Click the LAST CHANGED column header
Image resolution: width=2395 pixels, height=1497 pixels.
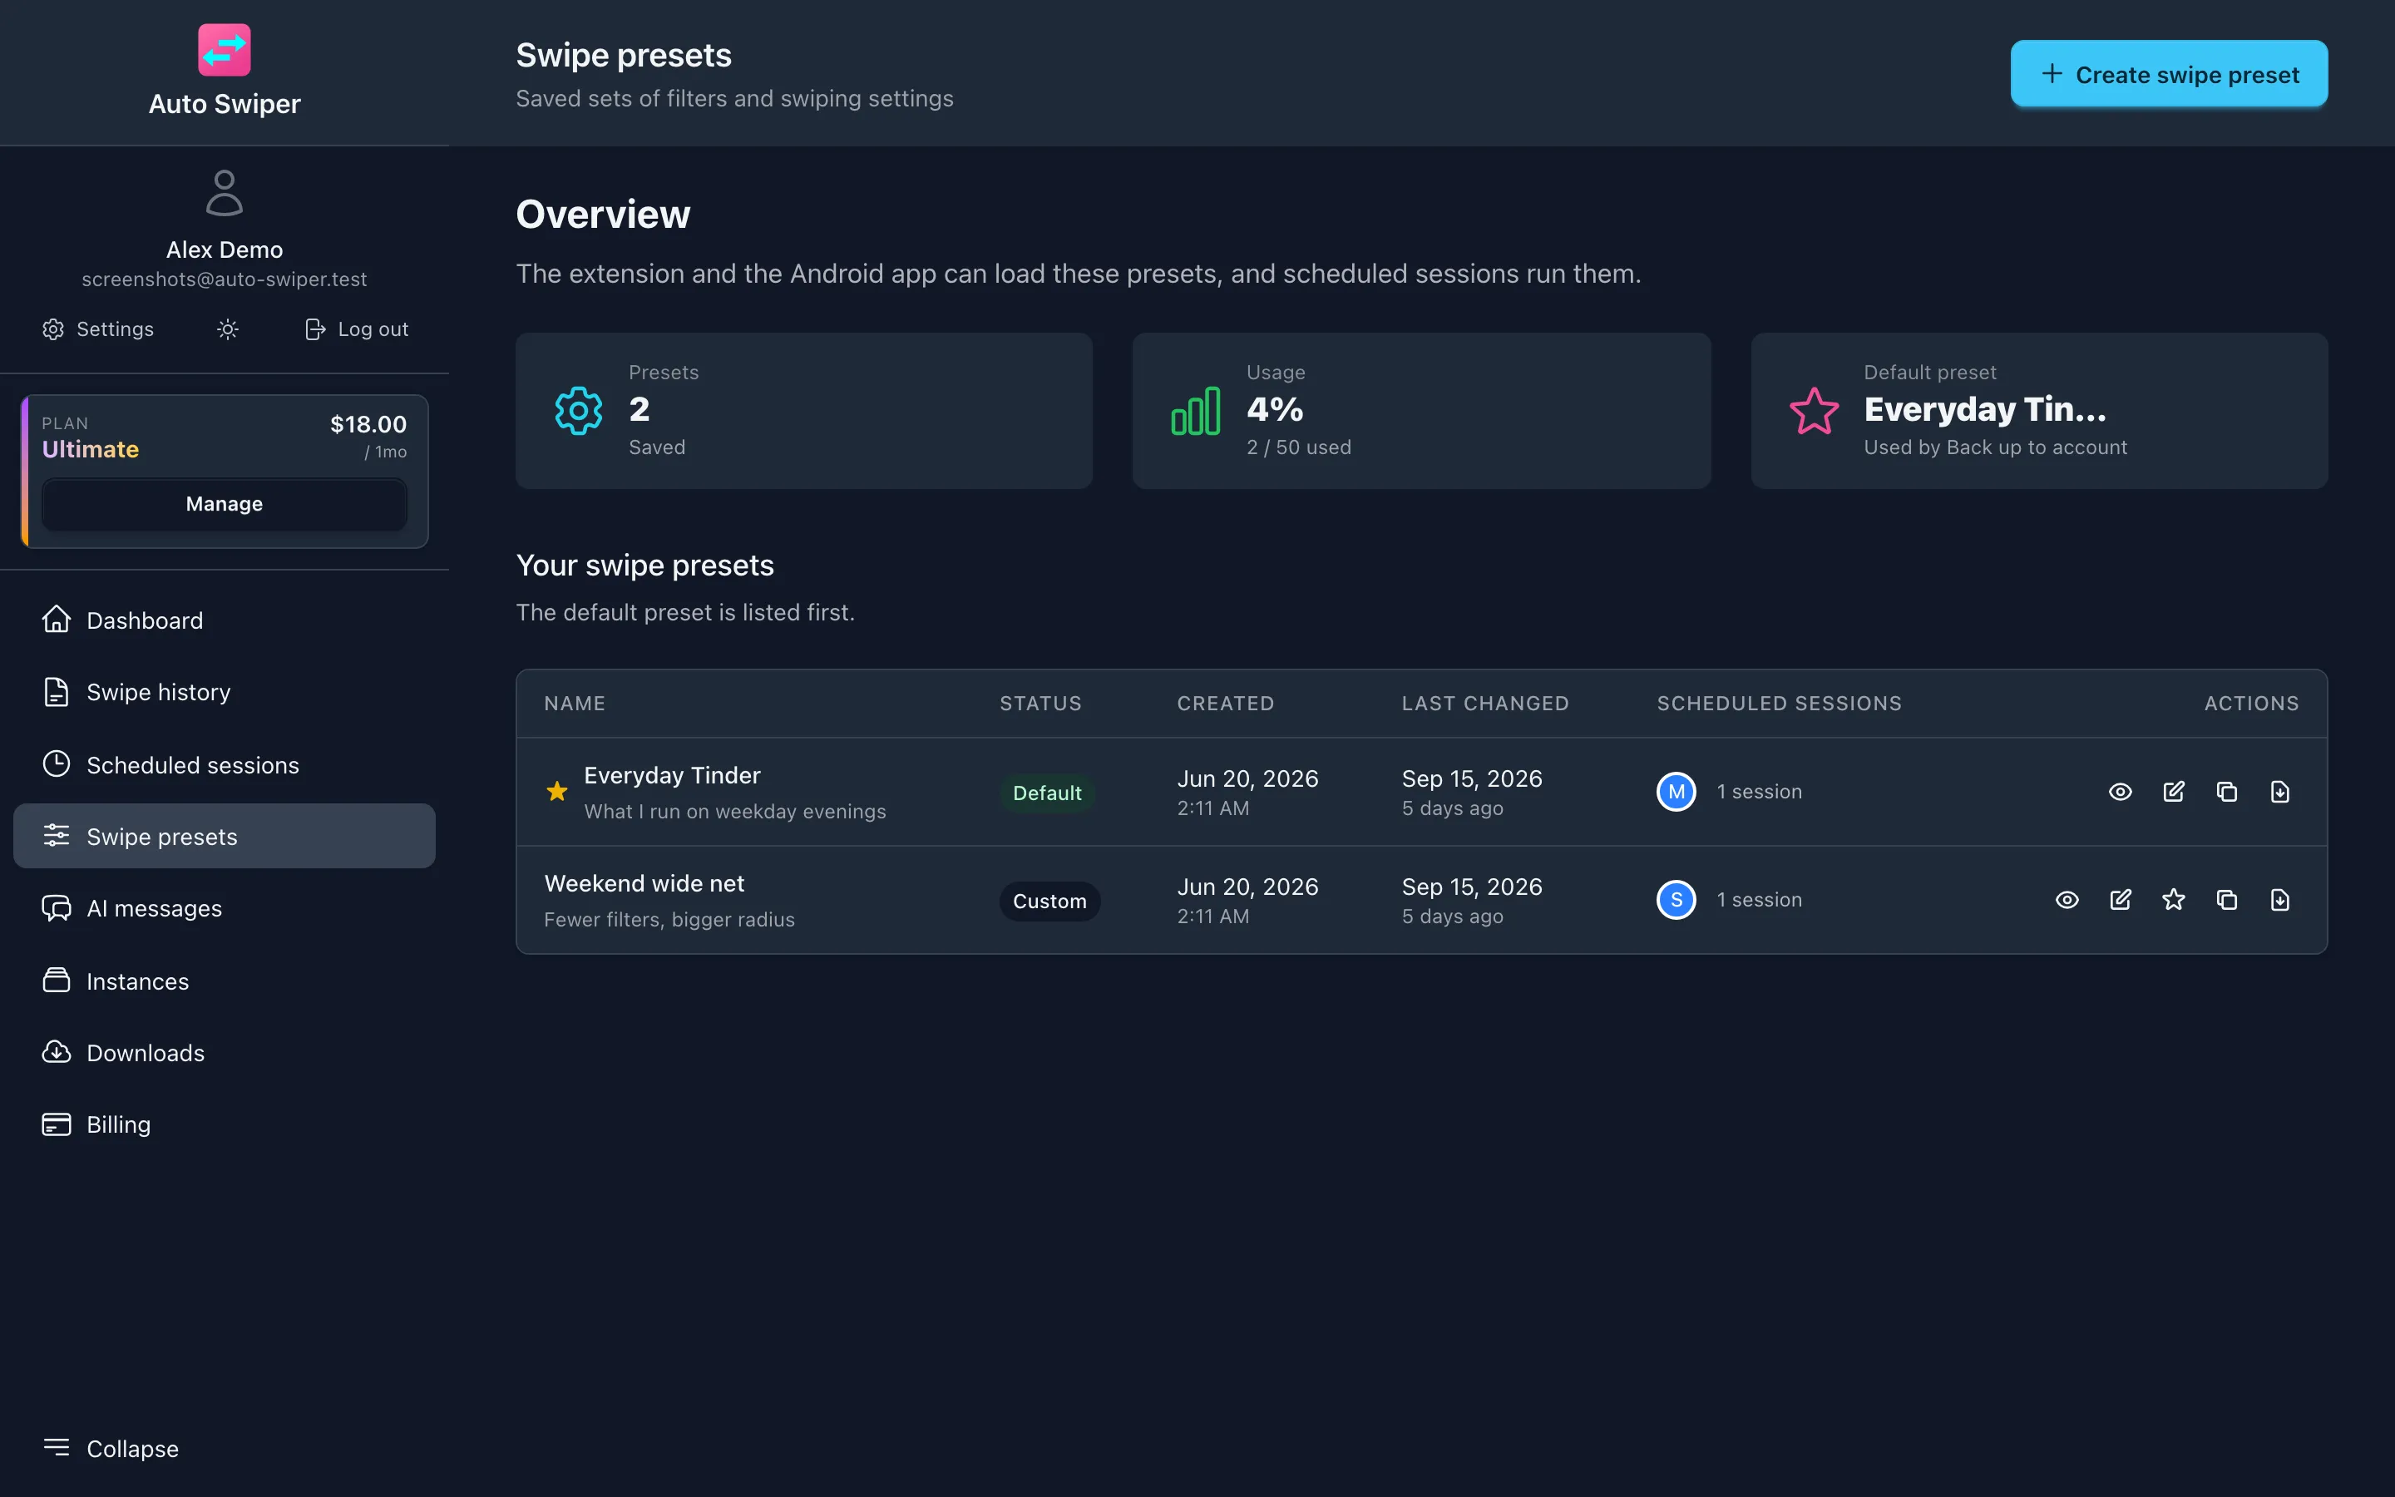pyautogui.click(x=1484, y=703)
